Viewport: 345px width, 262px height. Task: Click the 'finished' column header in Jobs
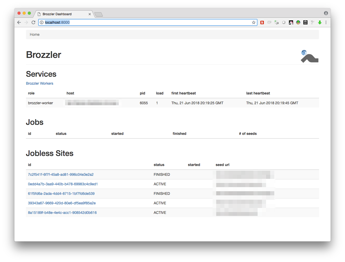point(179,134)
